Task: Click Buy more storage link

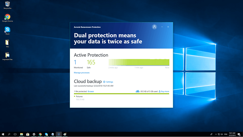Action: click(x=164, y=92)
